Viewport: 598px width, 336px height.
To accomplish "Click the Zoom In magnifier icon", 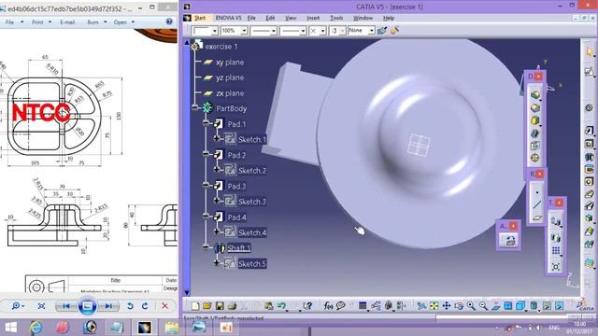I will tap(471, 306).
